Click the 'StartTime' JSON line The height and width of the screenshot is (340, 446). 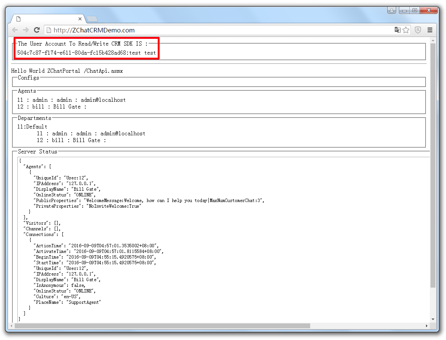[x=95, y=263]
